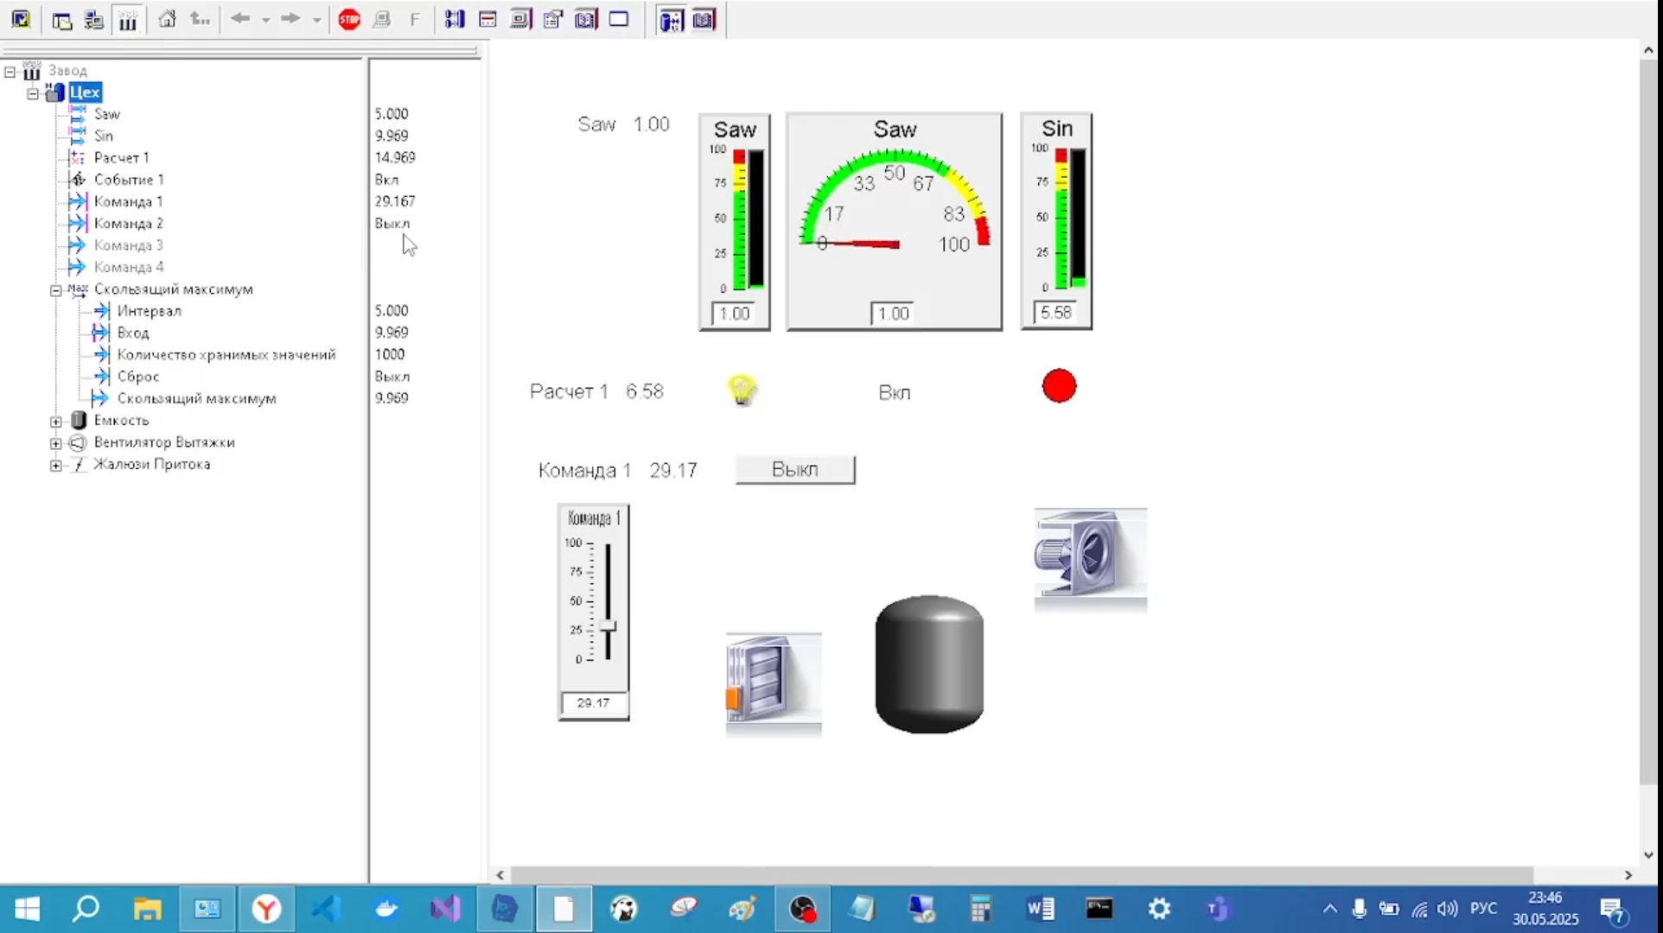
Task: Click the red STOP toolbar icon
Action: tap(349, 19)
